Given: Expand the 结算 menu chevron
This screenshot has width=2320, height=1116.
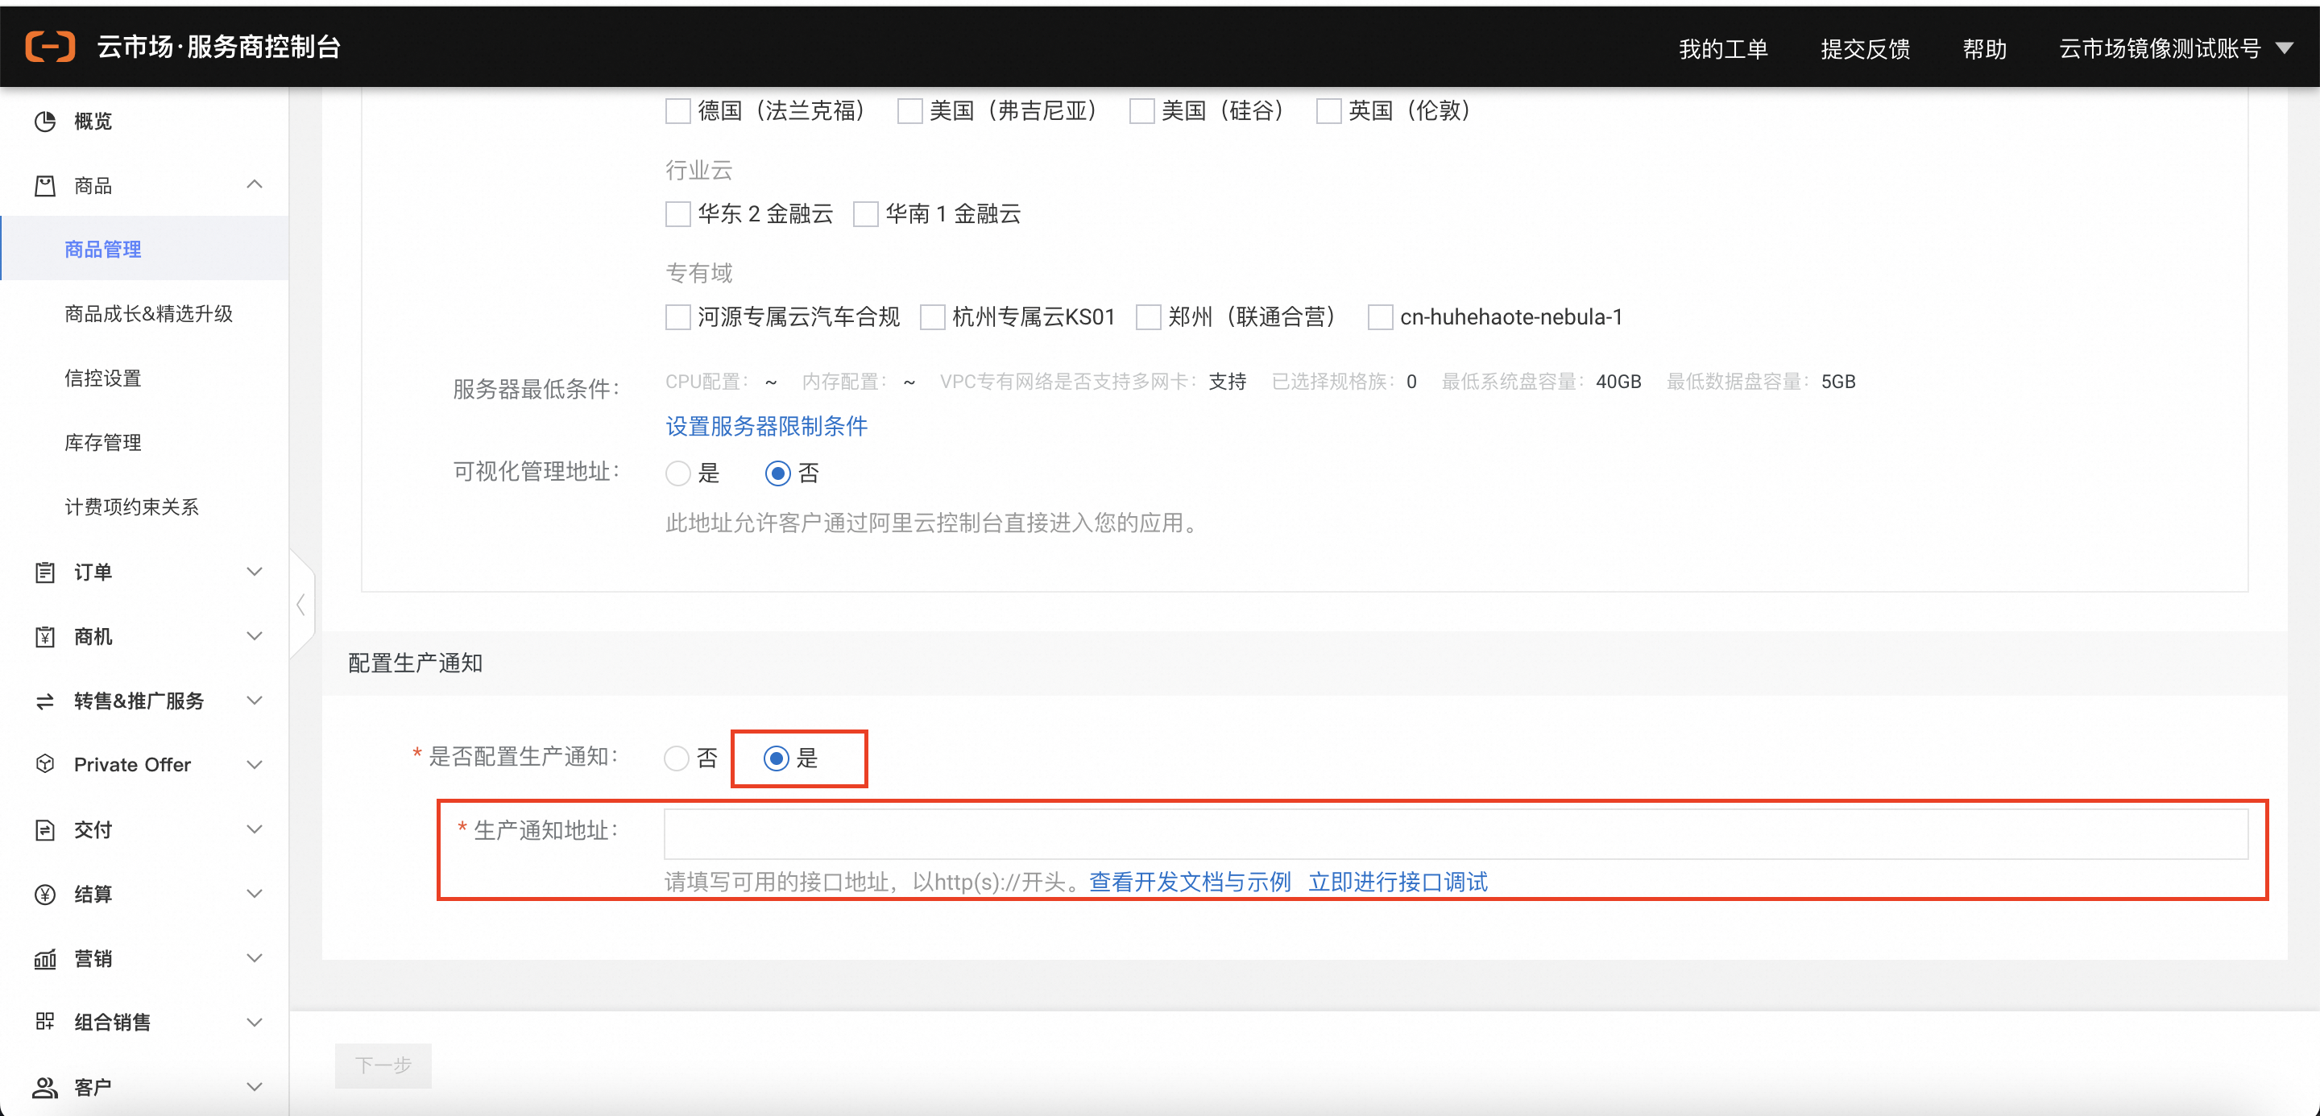Looking at the screenshot, I should (x=255, y=894).
